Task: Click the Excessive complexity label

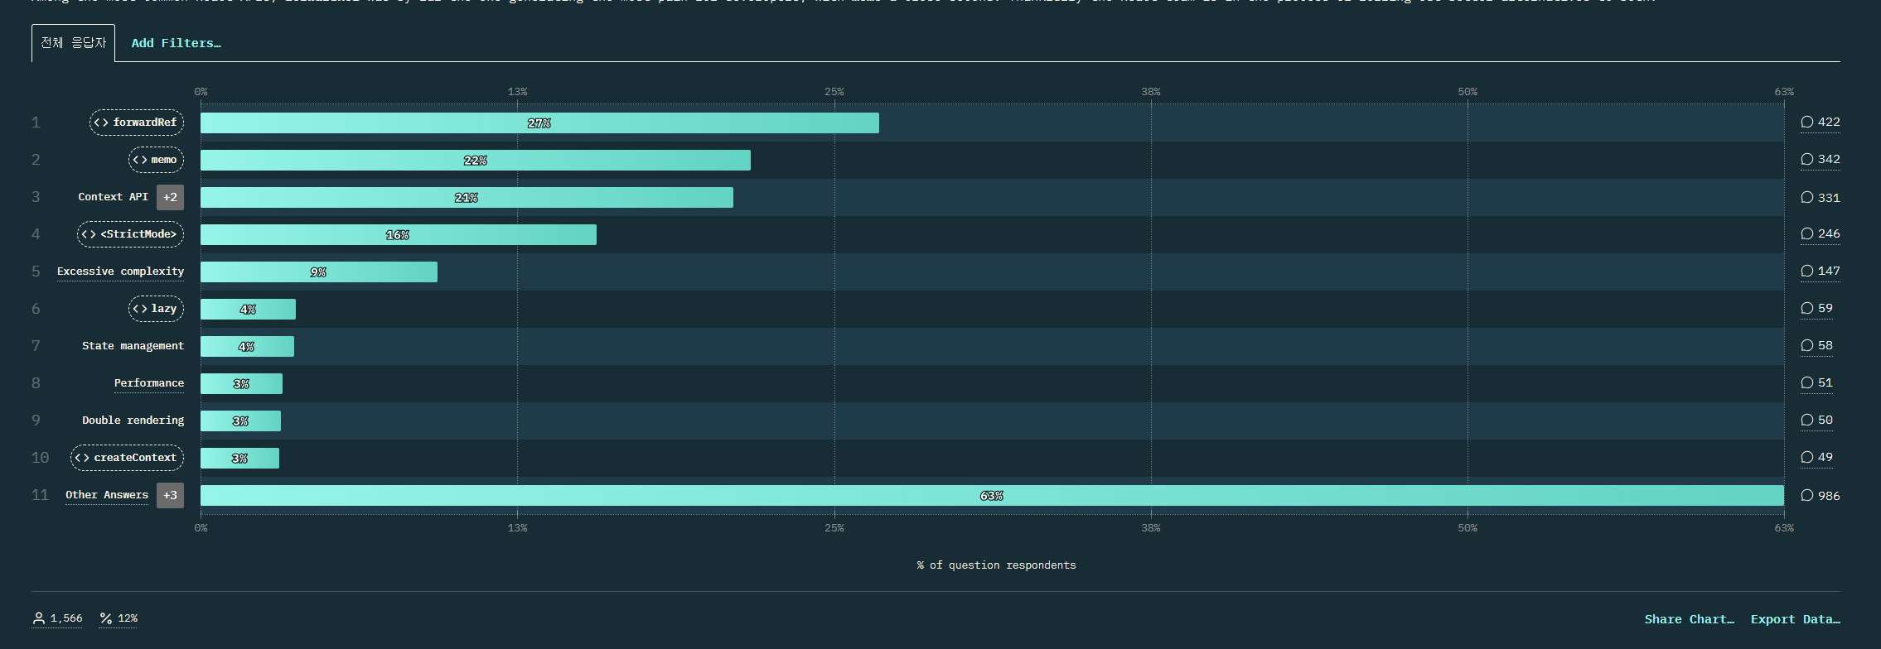Action: 120,272
